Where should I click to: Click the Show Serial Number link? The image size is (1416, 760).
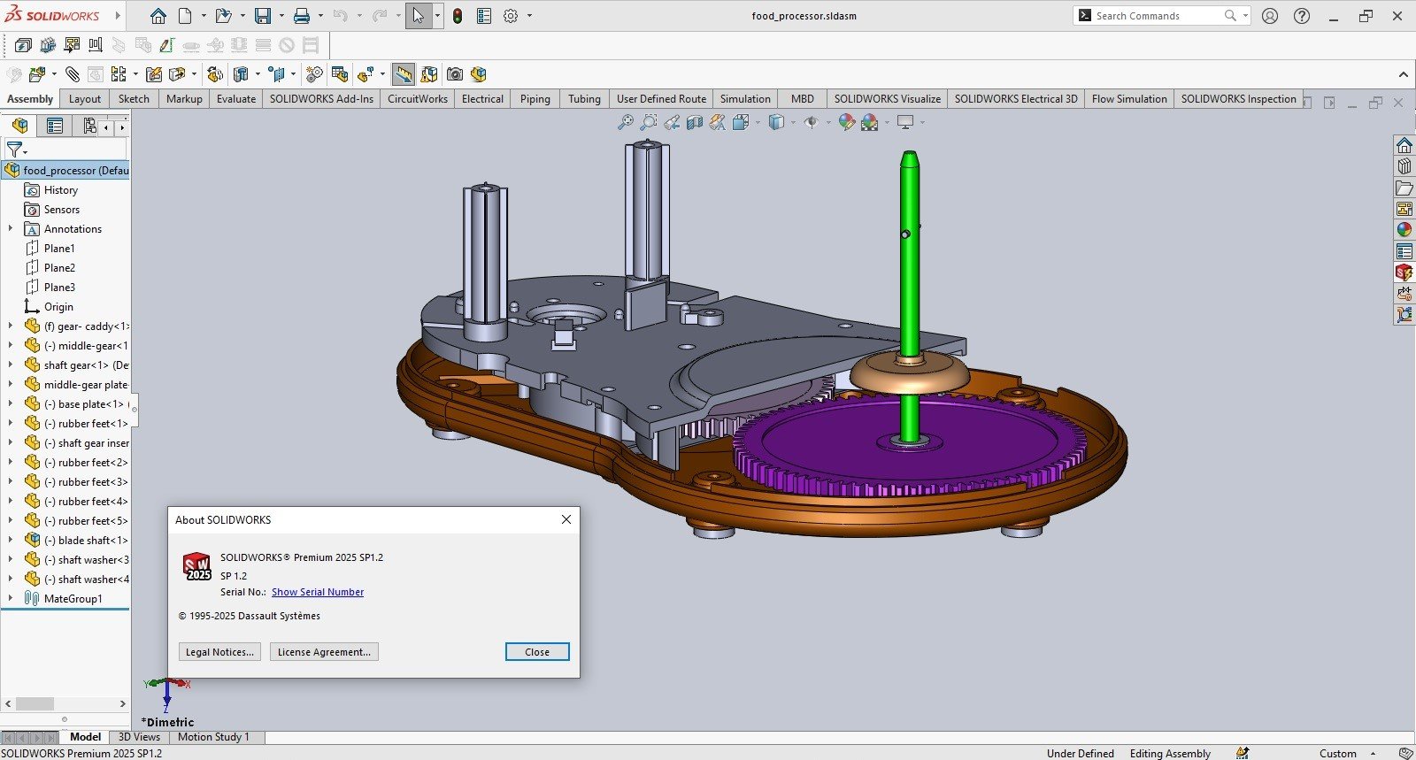pyautogui.click(x=318, y=592)
